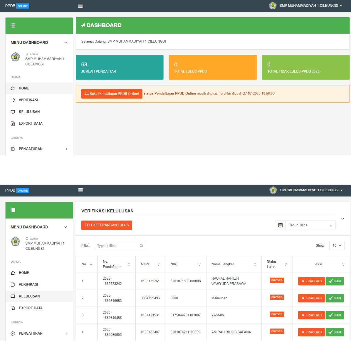Click the Buka Pendaftaran PPDB Online! button
Screen dimensions: 351x351
[112, 94]
